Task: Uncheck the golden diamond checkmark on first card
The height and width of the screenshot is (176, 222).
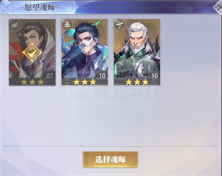Action: point(32,52)
